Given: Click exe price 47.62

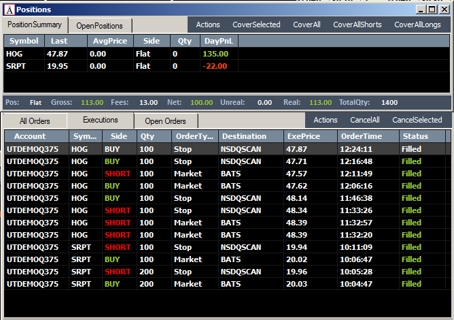Looking at the screenshot, I should click(x=296, y=186).
